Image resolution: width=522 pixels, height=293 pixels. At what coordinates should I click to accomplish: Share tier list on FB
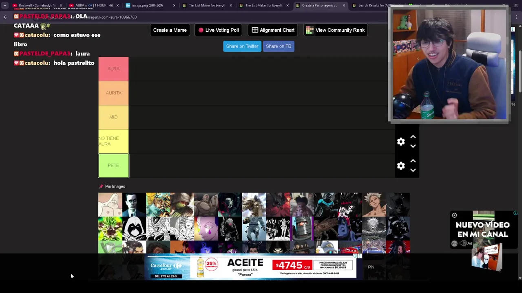tap(279, 46)
